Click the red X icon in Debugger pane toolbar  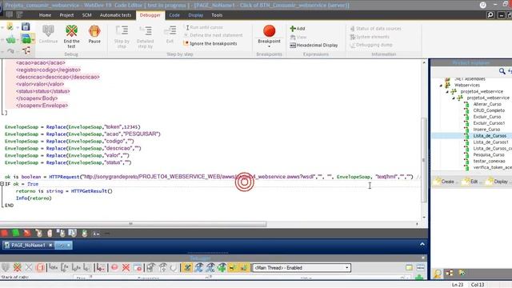(x=126, y=268)
